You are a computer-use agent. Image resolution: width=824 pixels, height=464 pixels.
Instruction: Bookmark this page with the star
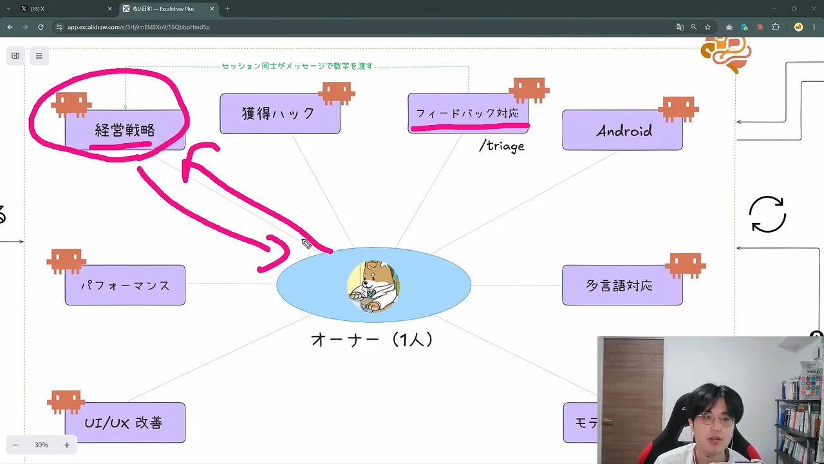(x=707, y=27)
